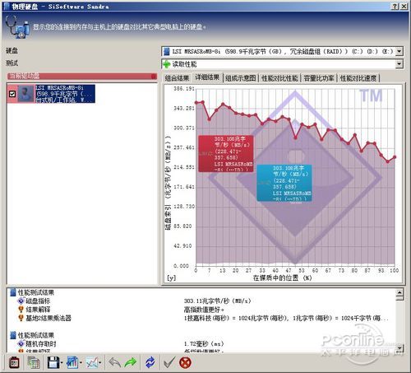Screen dimensions: 411x373
Task: Switch to the 容量比功率 tab
Action: (x=319, y=78)
